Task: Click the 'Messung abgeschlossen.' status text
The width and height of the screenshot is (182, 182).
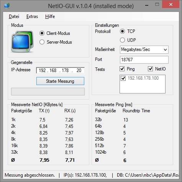Action: tap(30, 175)
